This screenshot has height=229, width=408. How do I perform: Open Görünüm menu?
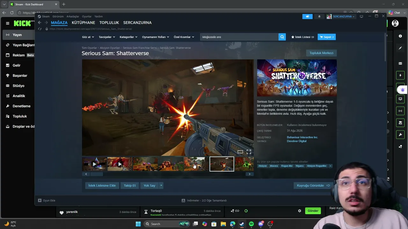58,17
